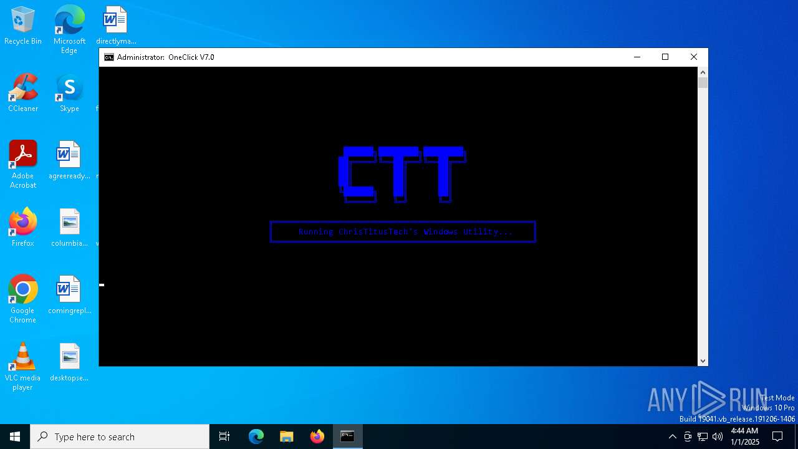798x449 pixels.
Task: Launch Google Chrome from the desktop
Action: 23,299
